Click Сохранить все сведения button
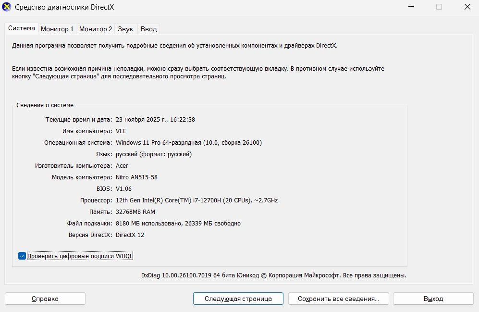479x312 pixels. click(x=338, y=299)
